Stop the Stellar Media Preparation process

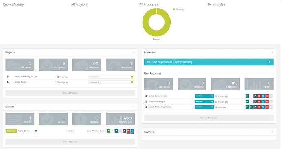click(259, 107)
